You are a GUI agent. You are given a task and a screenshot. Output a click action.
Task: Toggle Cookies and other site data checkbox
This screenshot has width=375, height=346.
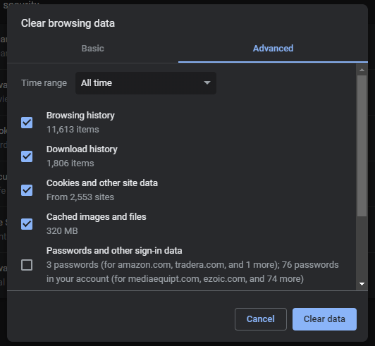pos(27,190)
